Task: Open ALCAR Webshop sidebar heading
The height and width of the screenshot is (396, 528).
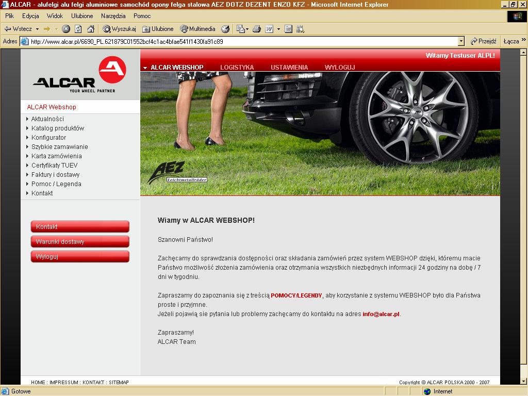Action: [52, 107]
